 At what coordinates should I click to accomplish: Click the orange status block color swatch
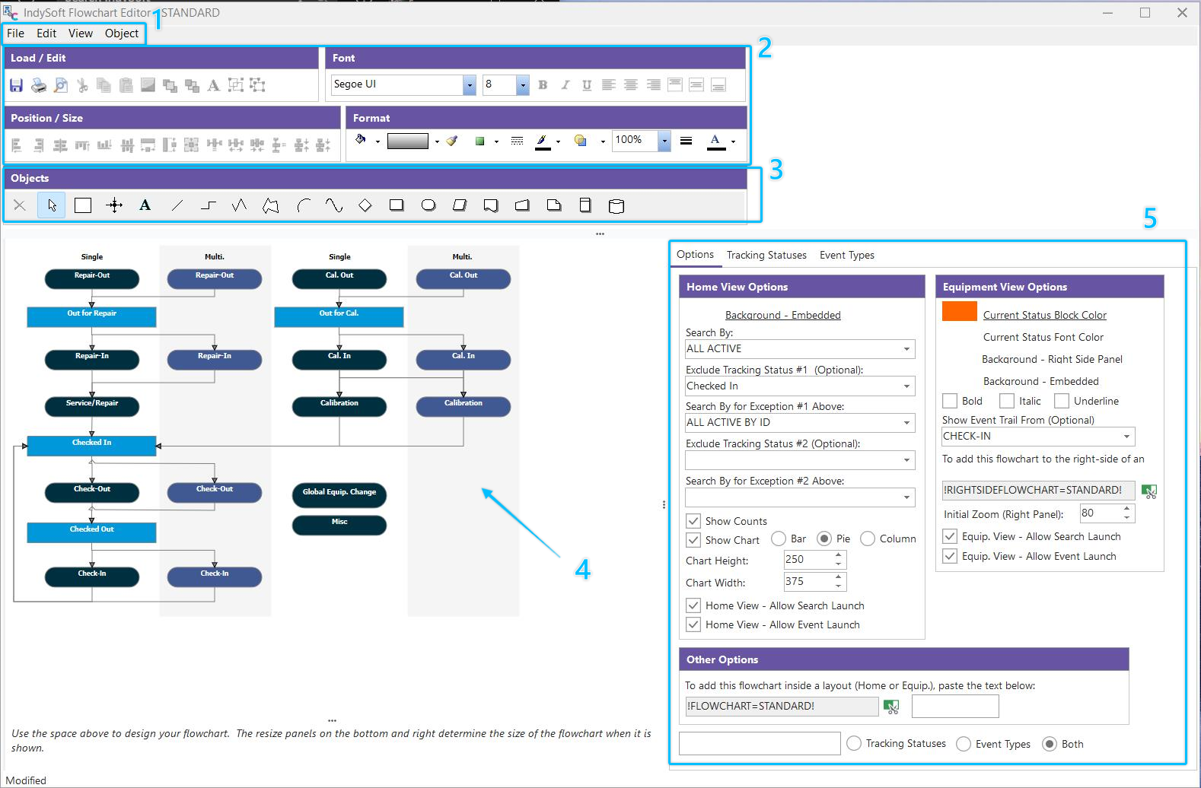click(959, 311)
